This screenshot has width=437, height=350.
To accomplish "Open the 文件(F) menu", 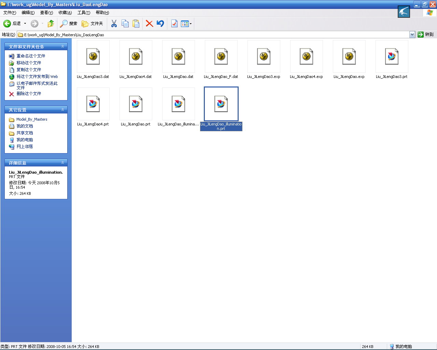I will 10,13.
